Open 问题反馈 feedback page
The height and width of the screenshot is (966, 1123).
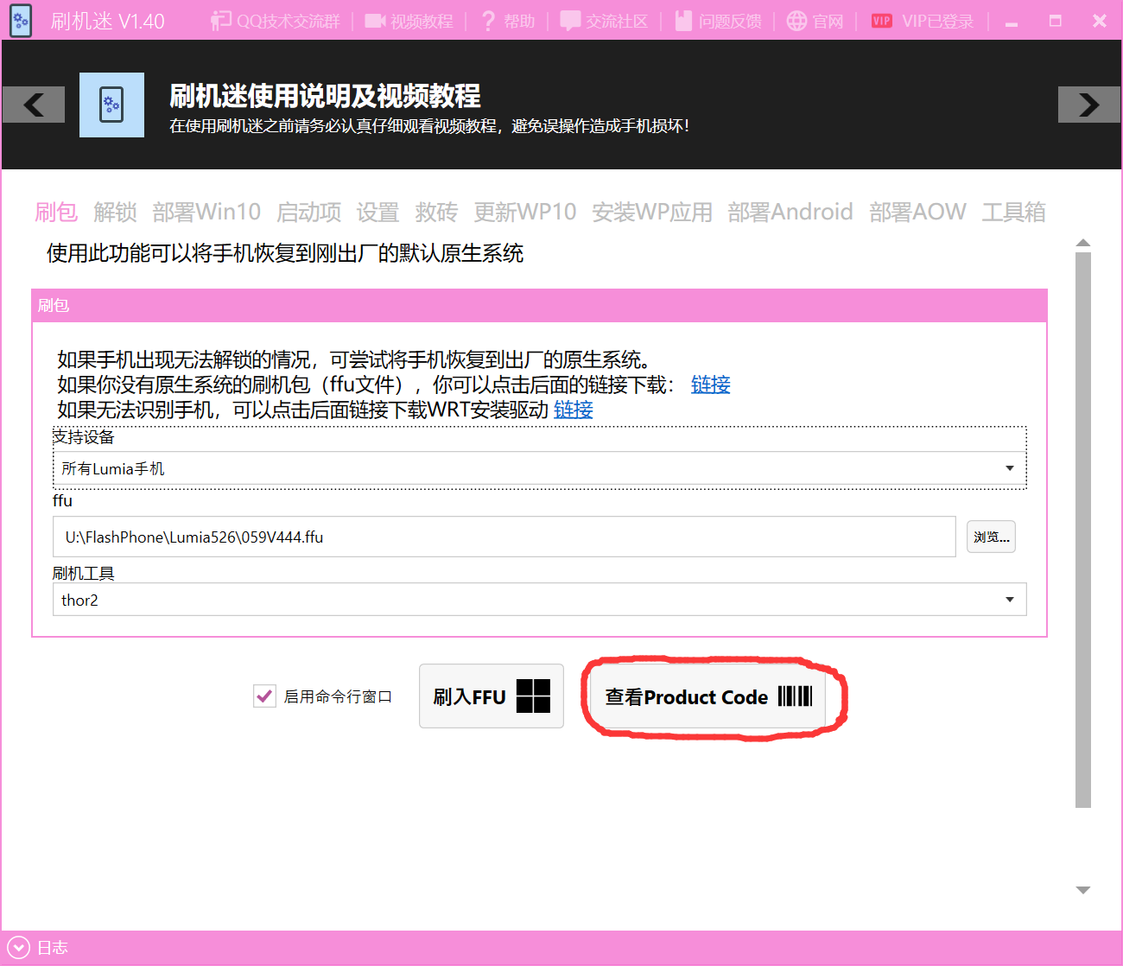coord(683,21)
